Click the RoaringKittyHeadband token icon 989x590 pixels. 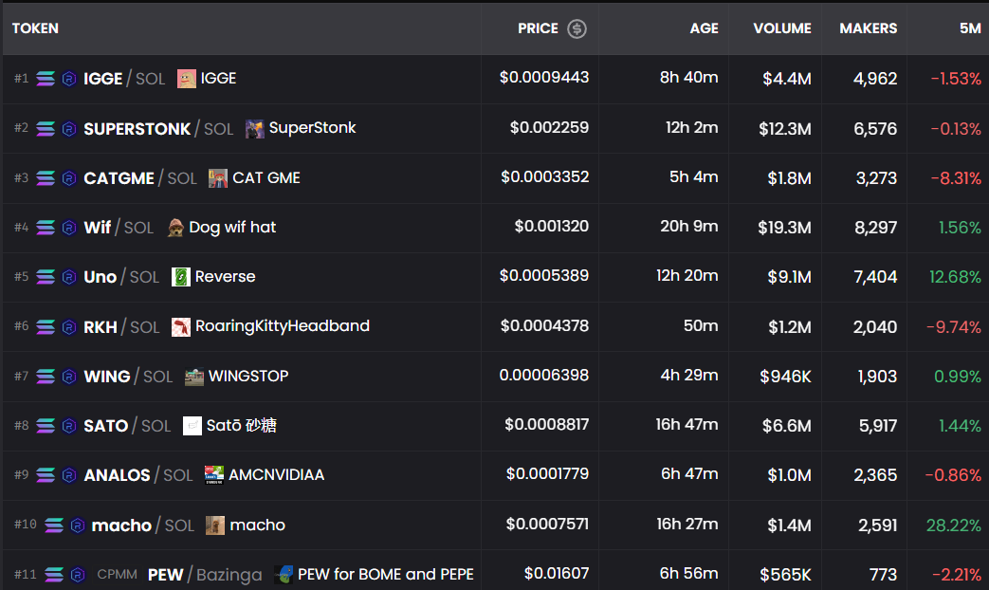click(x=181, y=327)
